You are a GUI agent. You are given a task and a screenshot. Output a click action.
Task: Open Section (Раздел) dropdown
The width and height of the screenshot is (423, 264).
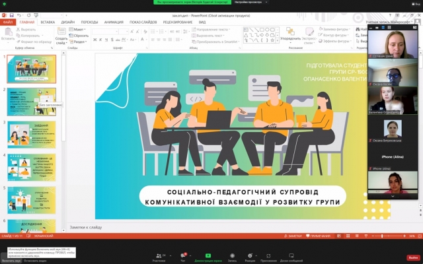(x=78, y=42)
